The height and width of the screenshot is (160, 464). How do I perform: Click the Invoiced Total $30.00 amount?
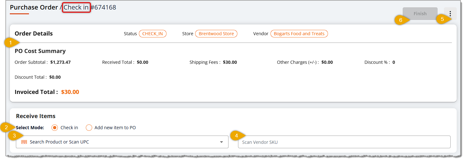click(70, 92)
